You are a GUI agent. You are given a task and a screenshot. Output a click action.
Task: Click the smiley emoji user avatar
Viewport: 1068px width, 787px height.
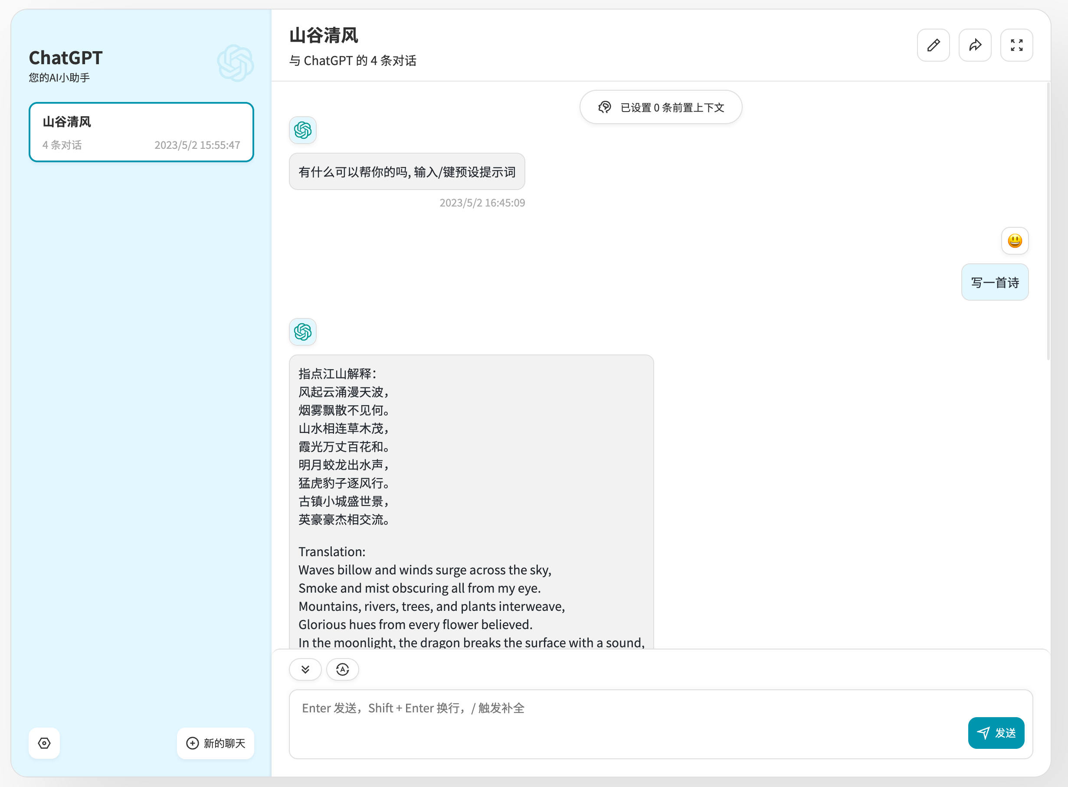(1015, 241)
